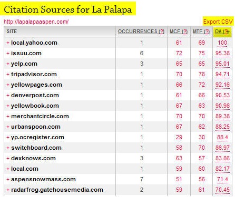Select radarfrog.gatehousemedia.com site name

(x=57, y=190)
